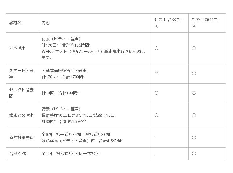The image size is (233, 173).
Task: Select 総まとめ講座 circle in 総合コース column
Action: pyautogui.click(x=194, y=115)
